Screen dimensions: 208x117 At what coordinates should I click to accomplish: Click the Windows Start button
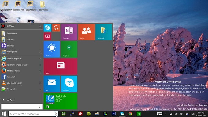click(x=4, y=114)
